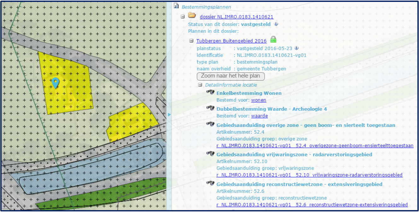The height and width of the screenshot is (212, 419).
Task: Click binoculars icon for Dubbelbestemming Waarde - Archeologie 4
Action: click(210, 108)
